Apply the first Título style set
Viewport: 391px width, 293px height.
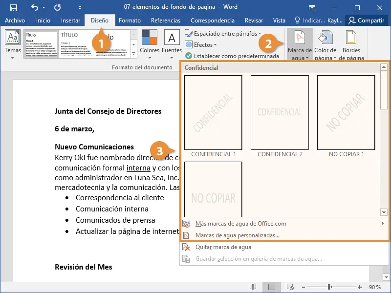(42, 44)
